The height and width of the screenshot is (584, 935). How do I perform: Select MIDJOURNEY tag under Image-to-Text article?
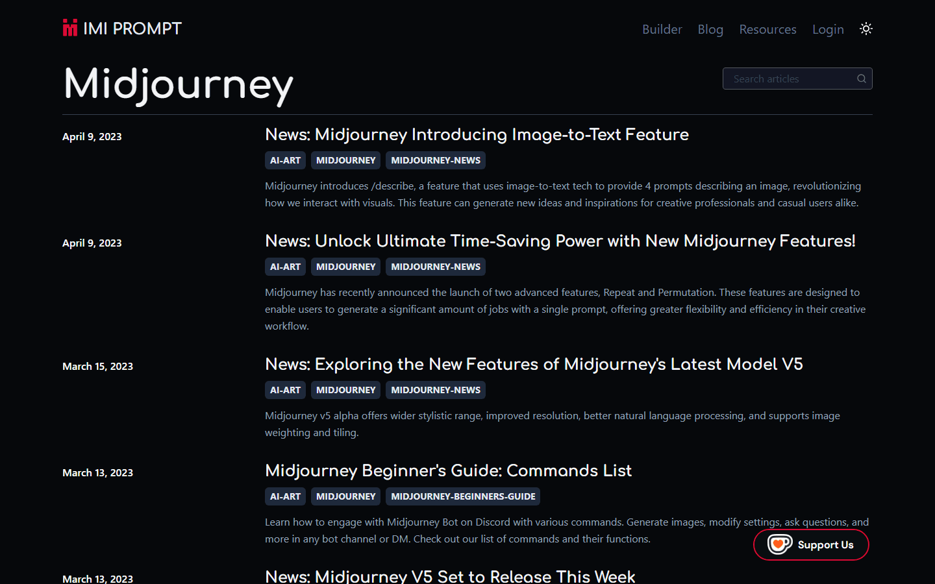[x=345, y=160]
